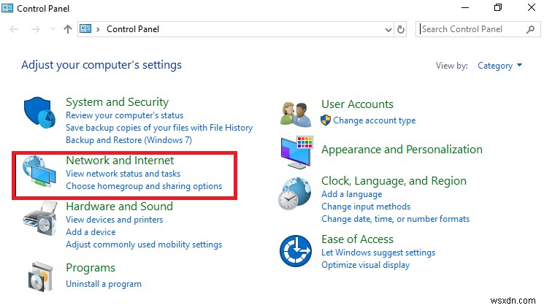Image resolution: width=544 pixels, height=308 pixels.
Task: Click the Control Panel breadcrumb in address bar
Action: [133, 29]
